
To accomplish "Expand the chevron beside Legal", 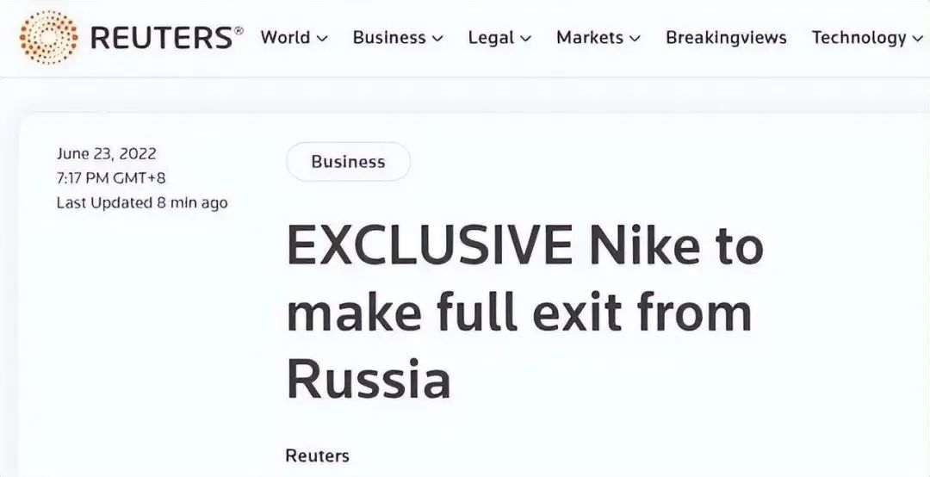I will click(525, 39).
